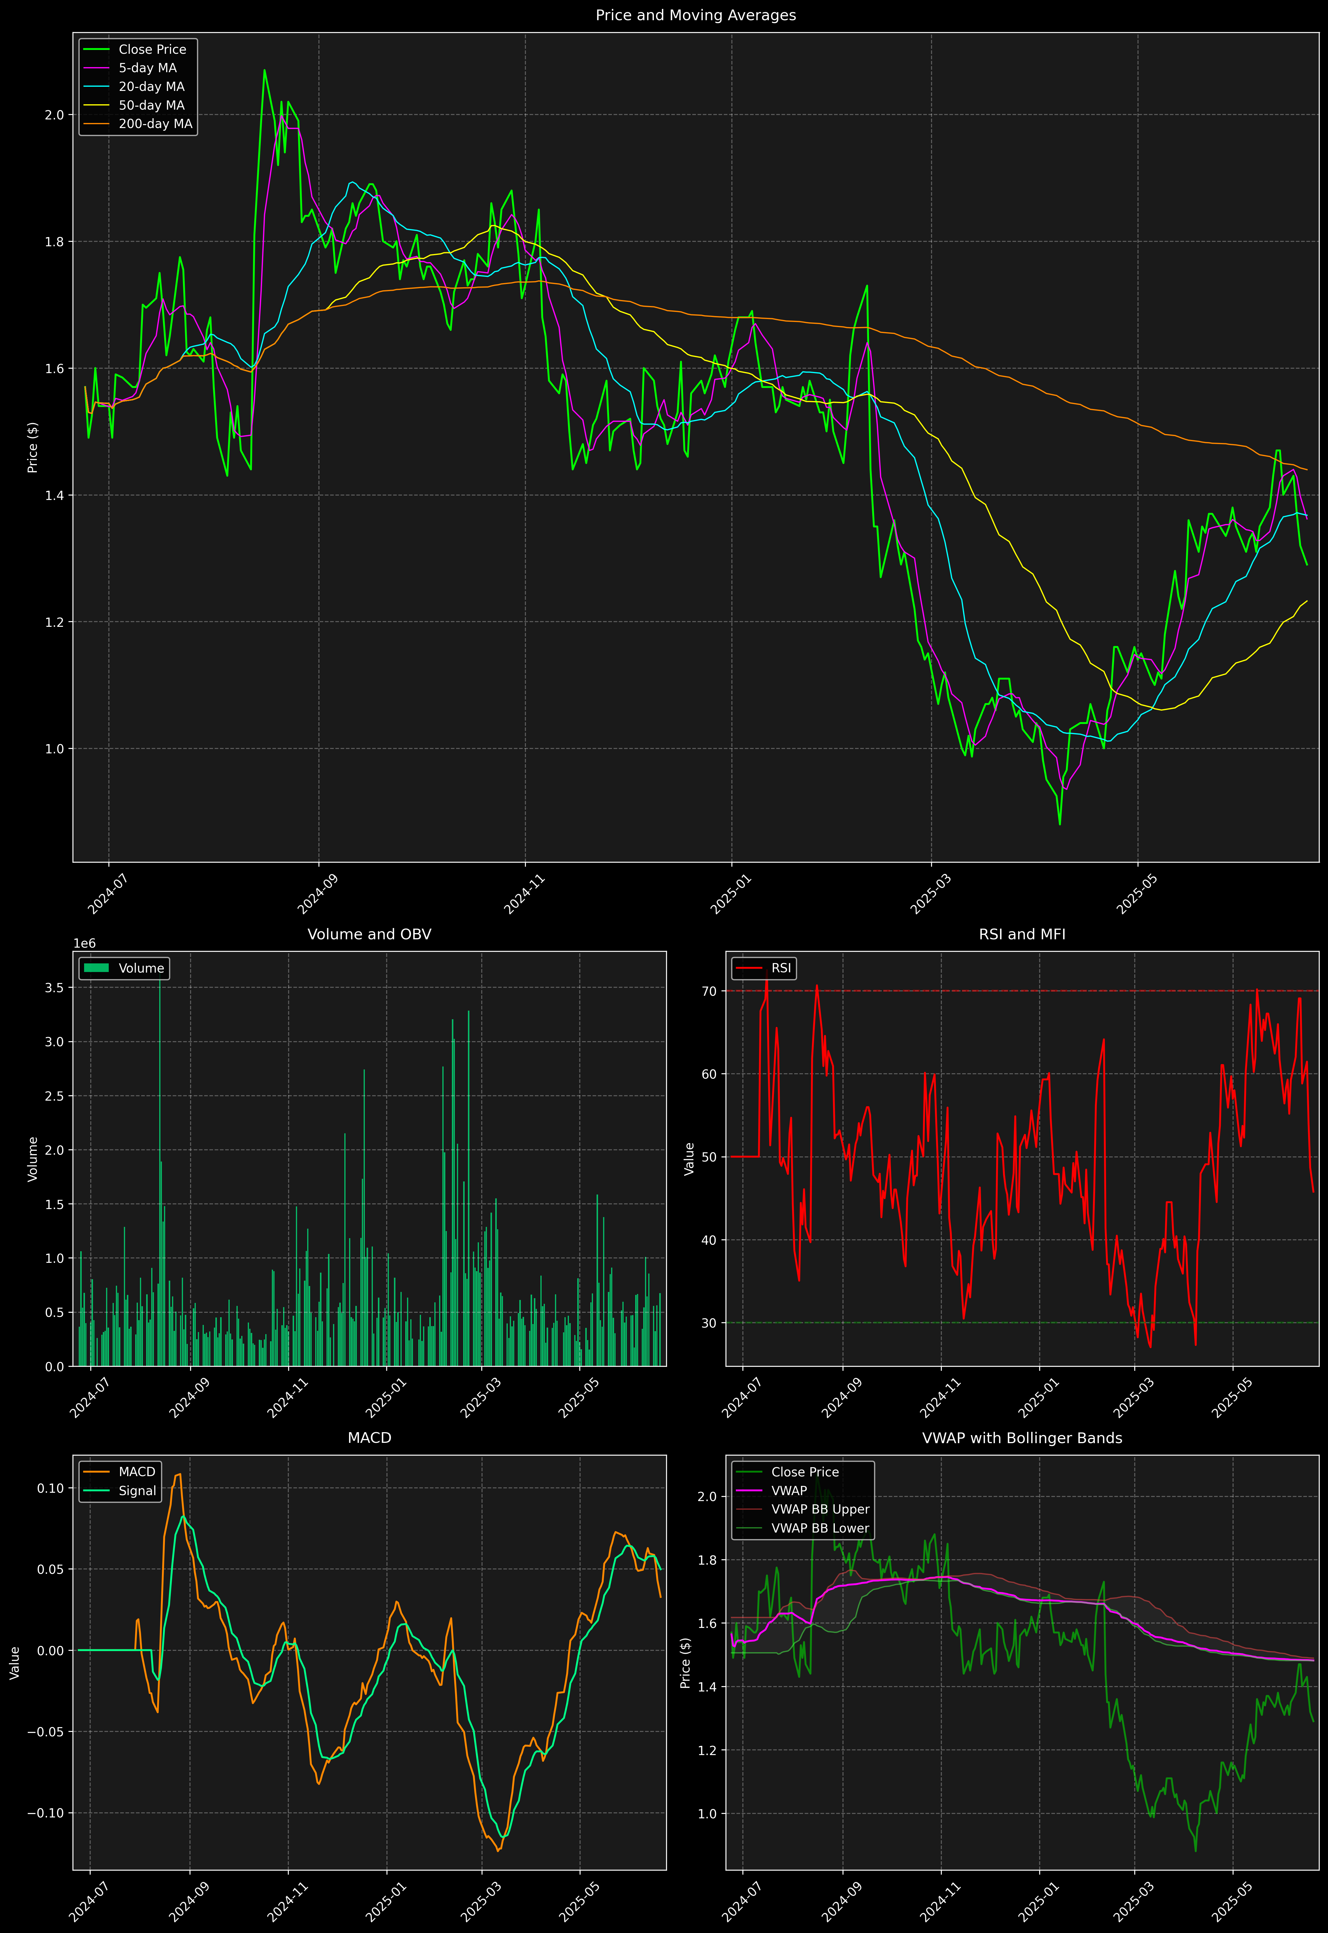
Task: Click the 'Value' y-axis label of MACD chart
Action: click(x=14, y=1663)
